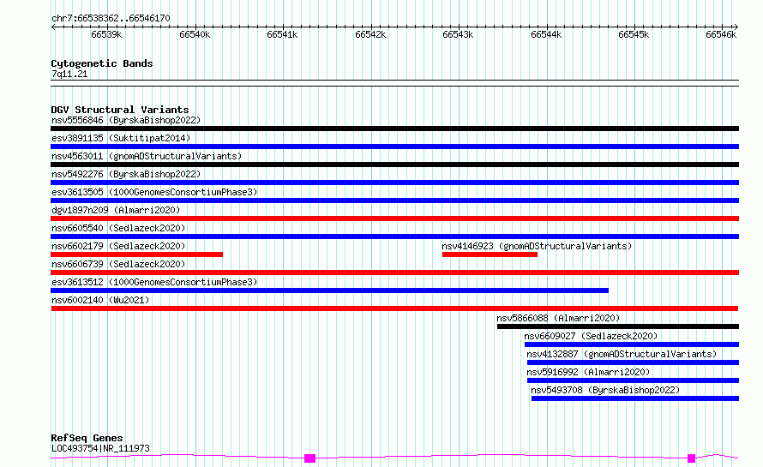The image size is (763, 467).
Task: Select nsv6606739 (Sedlazeck2020) variant label
Action: point(118,264)
